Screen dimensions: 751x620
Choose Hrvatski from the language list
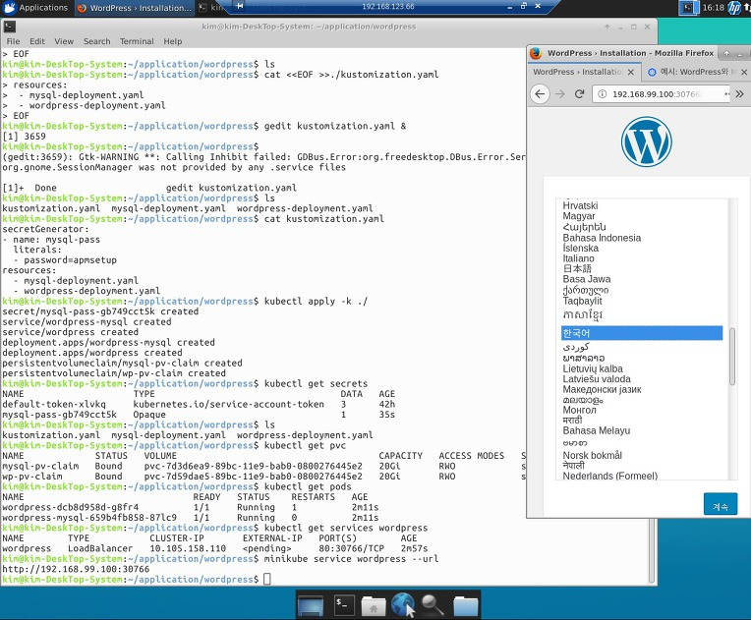(x=580, y=205)
